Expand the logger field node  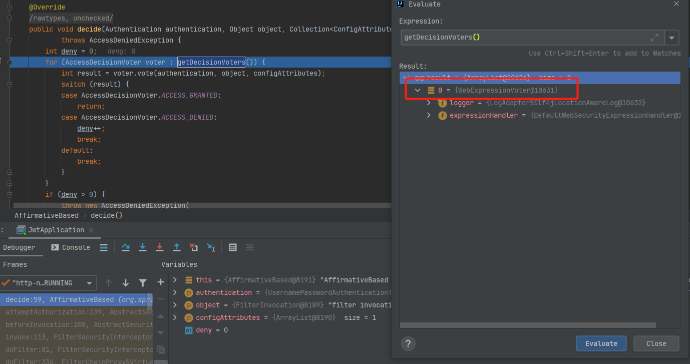tap(429, 103)
